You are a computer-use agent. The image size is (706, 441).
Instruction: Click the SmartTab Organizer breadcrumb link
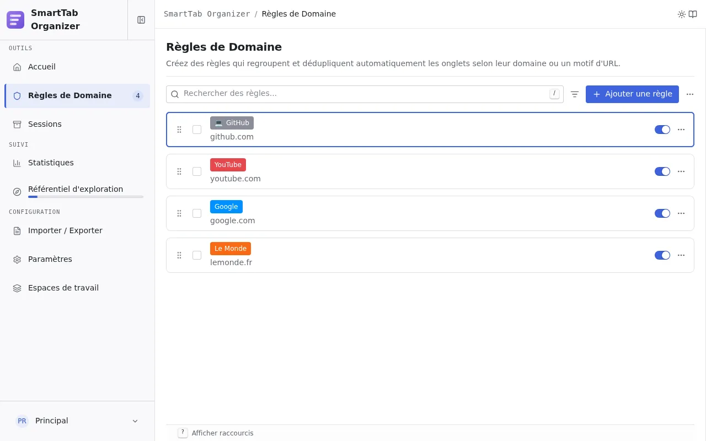tap(207, 14)
